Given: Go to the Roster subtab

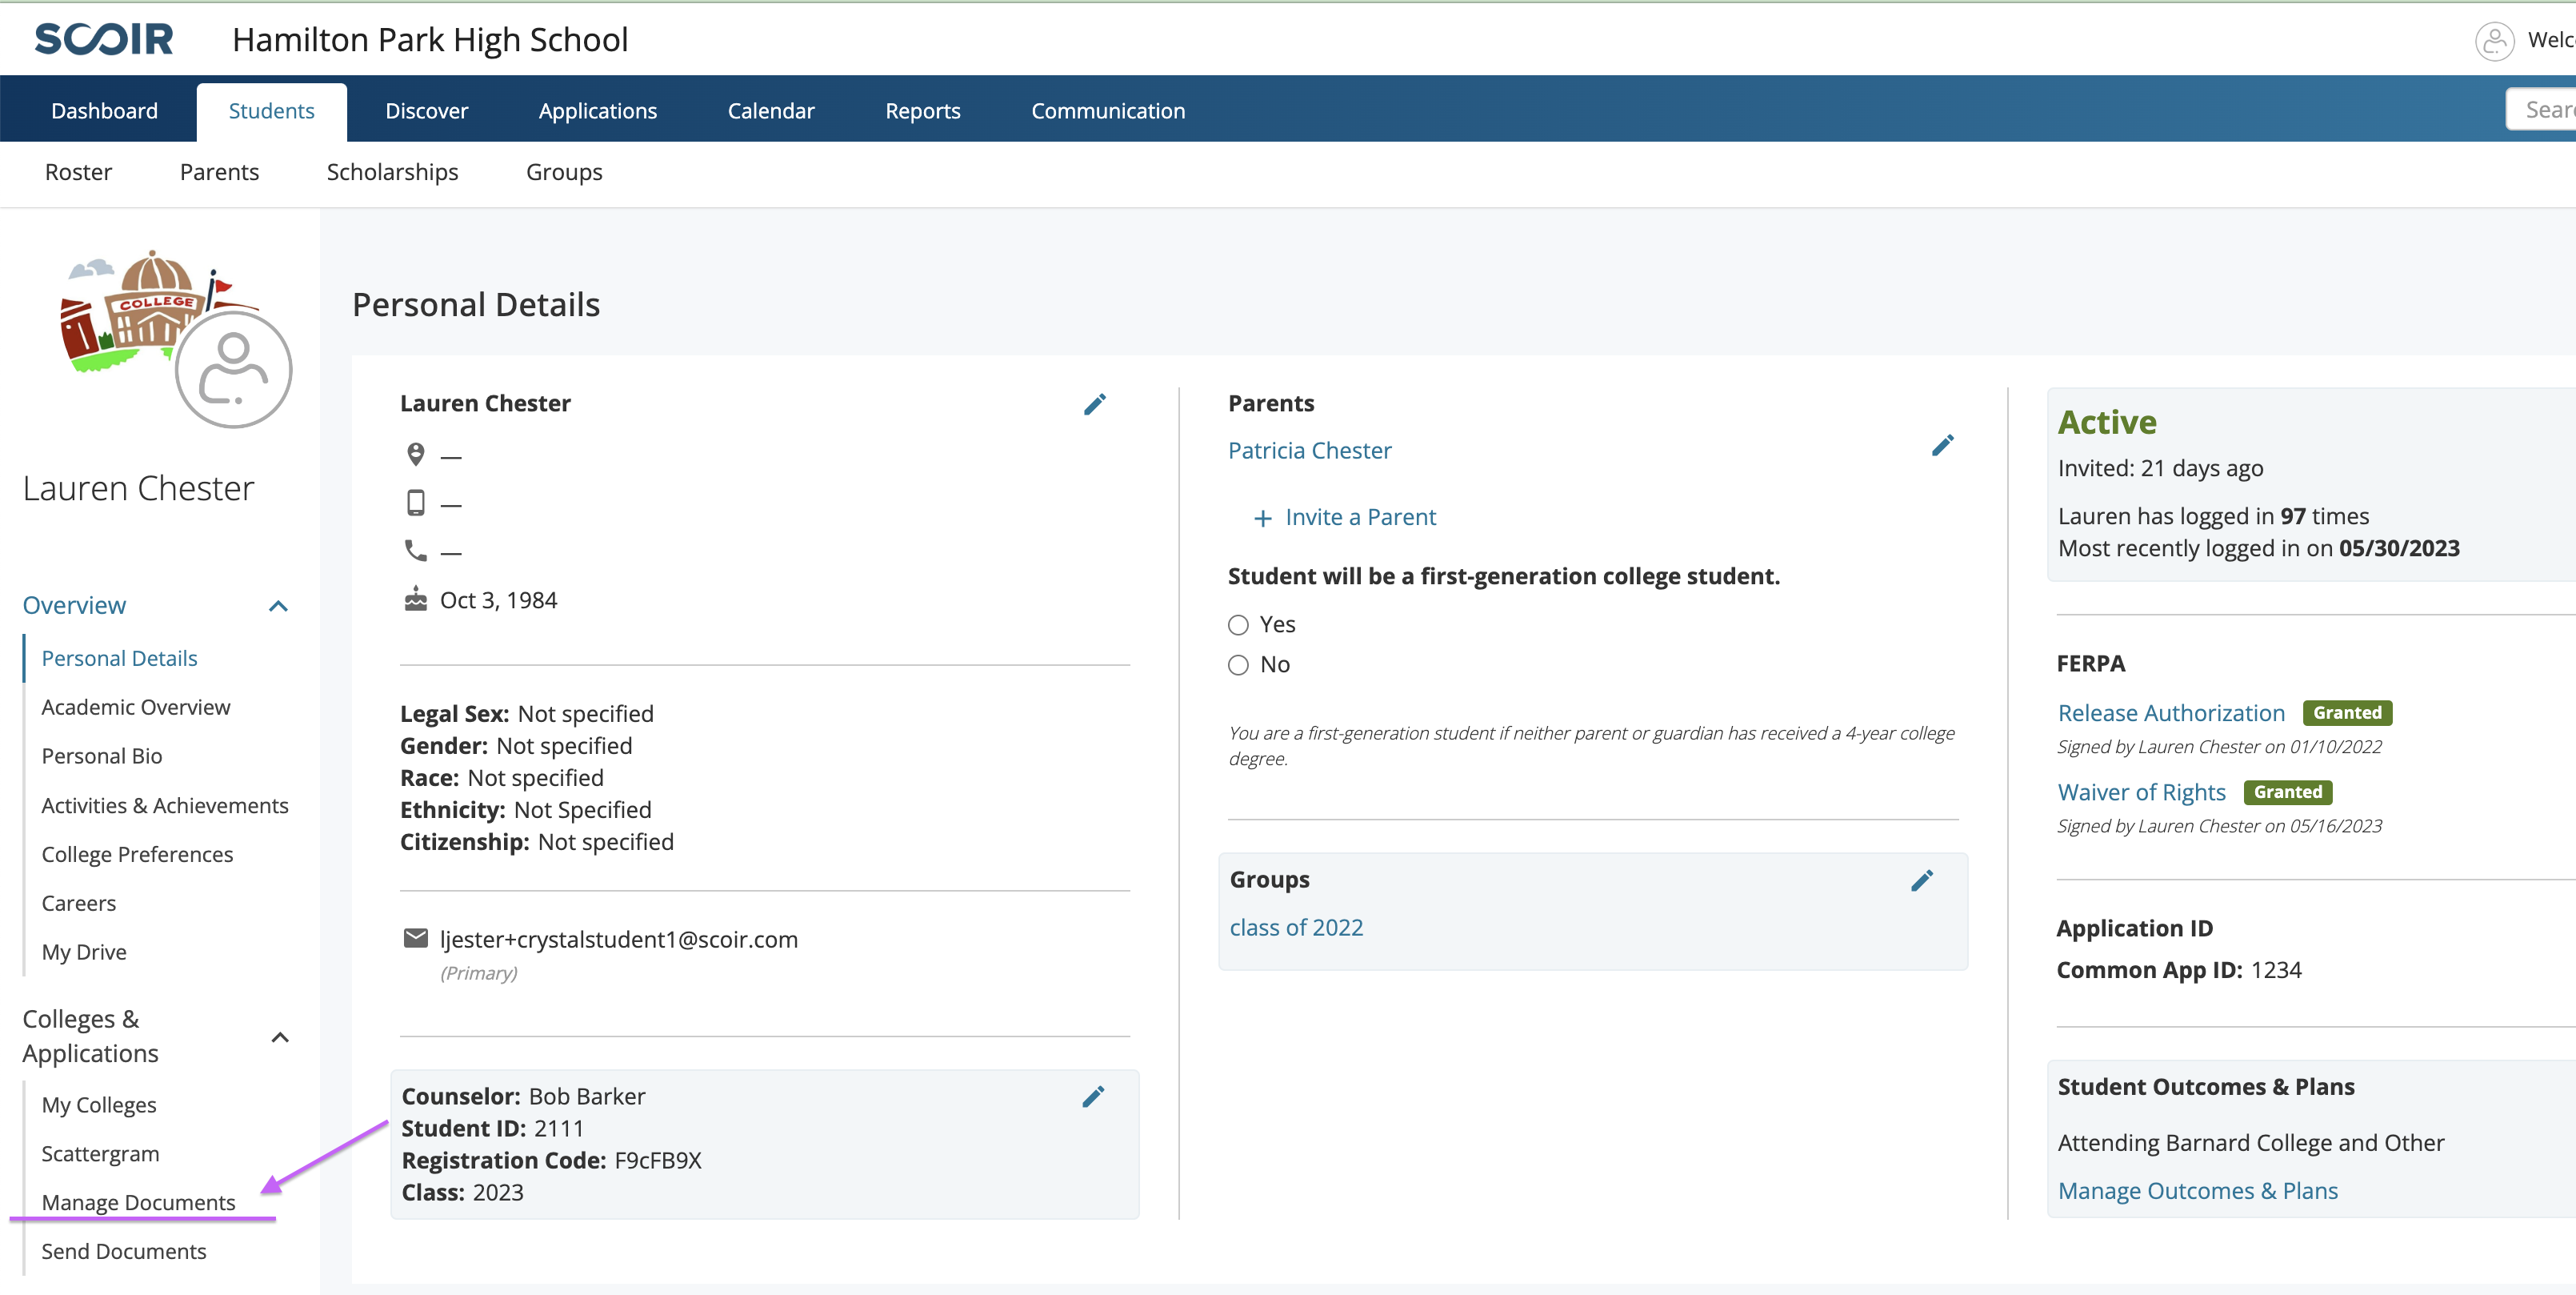Looking at the screenshot, I should 78,172.
